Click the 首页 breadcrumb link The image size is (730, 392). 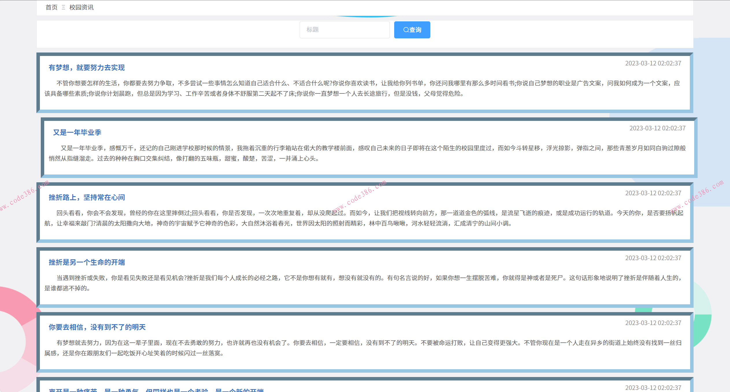[x=51, y=7]
